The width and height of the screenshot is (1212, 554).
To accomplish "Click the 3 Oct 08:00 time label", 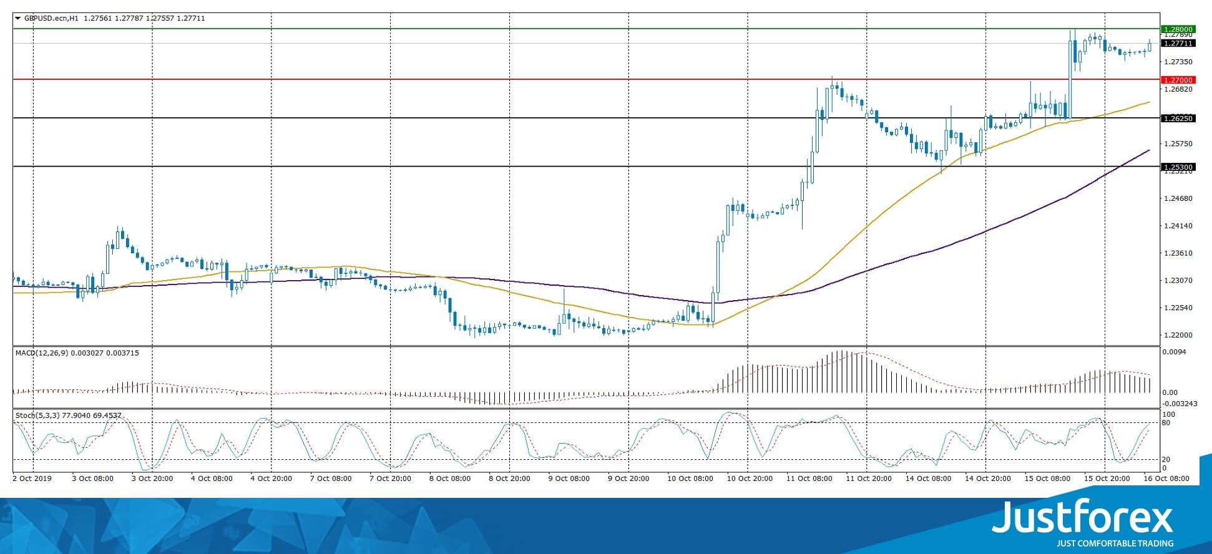I will tap(93, 479).
